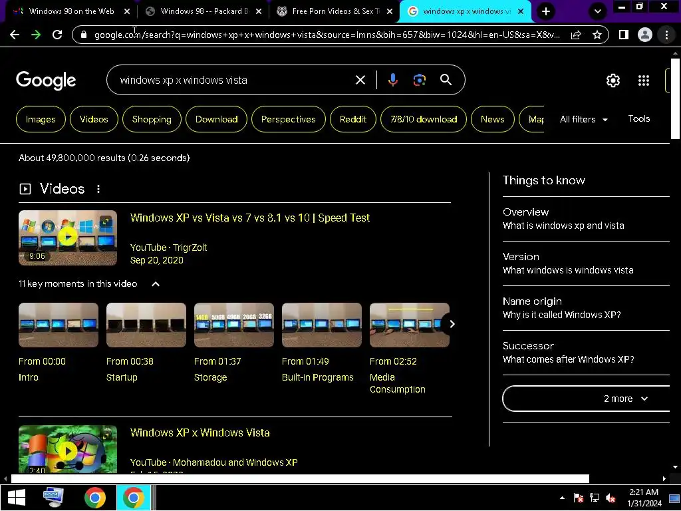Go back with the browser back arrow
Image resolution: width=681 pixels, height=511 pixels.
point(15,35)
